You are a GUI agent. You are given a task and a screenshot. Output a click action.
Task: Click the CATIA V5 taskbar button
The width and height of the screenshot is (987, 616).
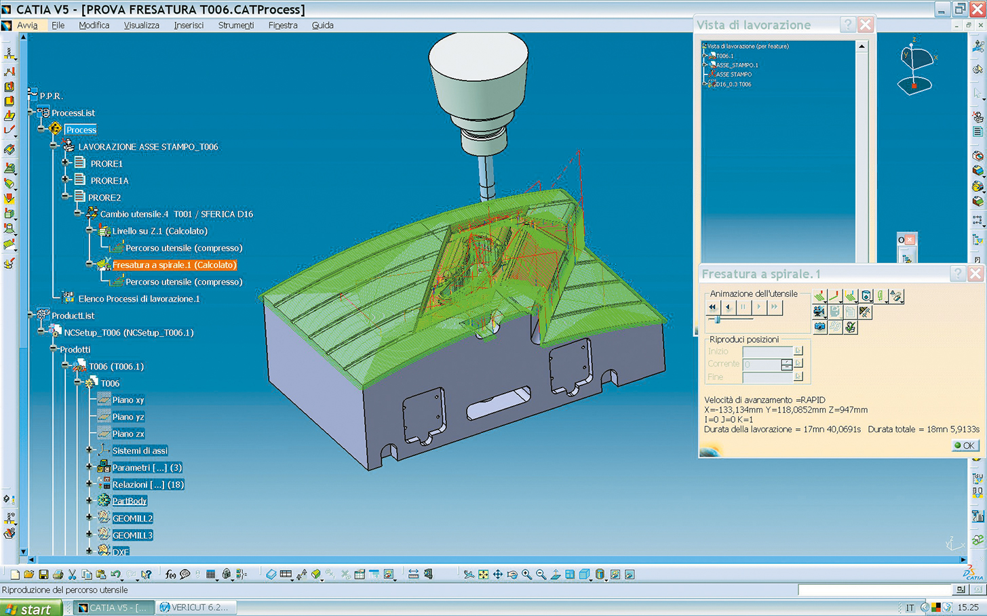coord(114,608)
